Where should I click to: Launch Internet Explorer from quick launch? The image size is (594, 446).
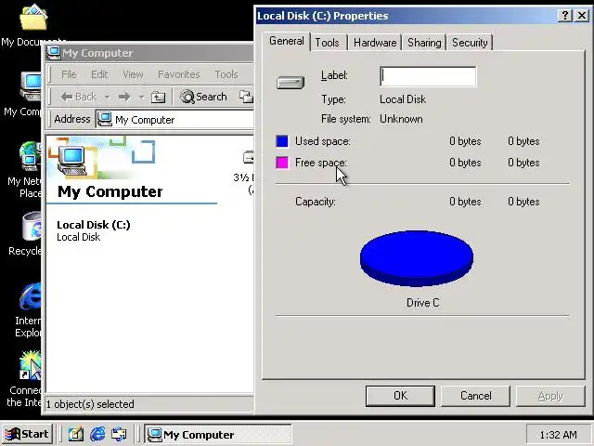click(x=97, y=434)
